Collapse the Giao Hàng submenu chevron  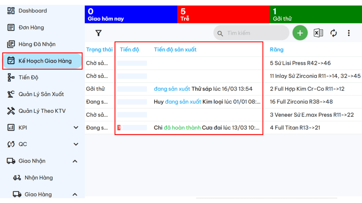pos(75,194)
